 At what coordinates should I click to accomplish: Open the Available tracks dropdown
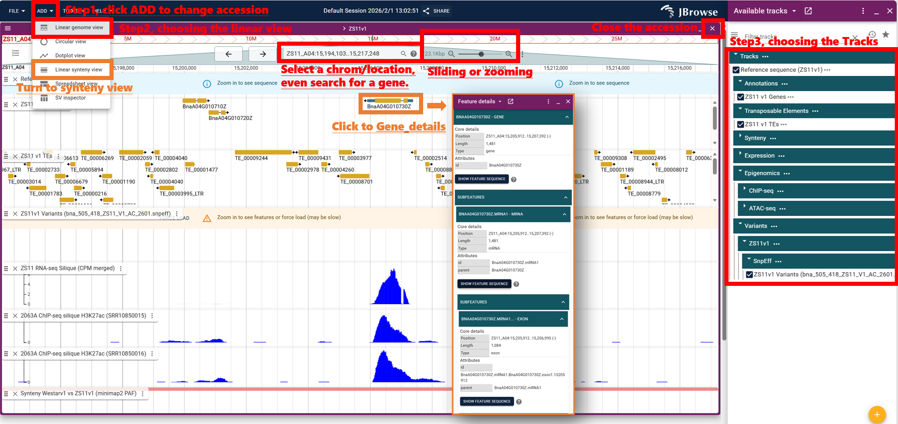tap(794, 11)
